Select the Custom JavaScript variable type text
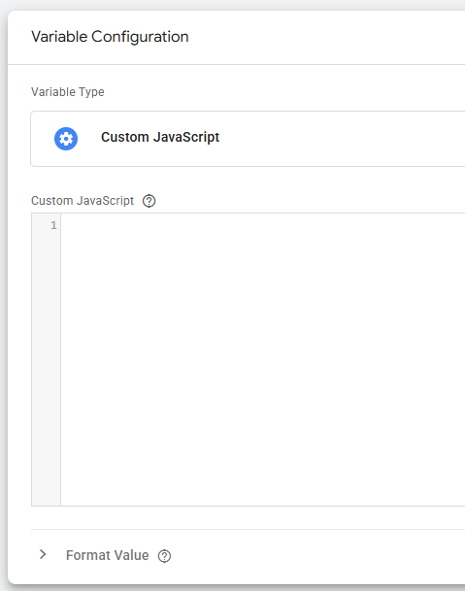Screen dimensions: 465x591 (160, 137)
